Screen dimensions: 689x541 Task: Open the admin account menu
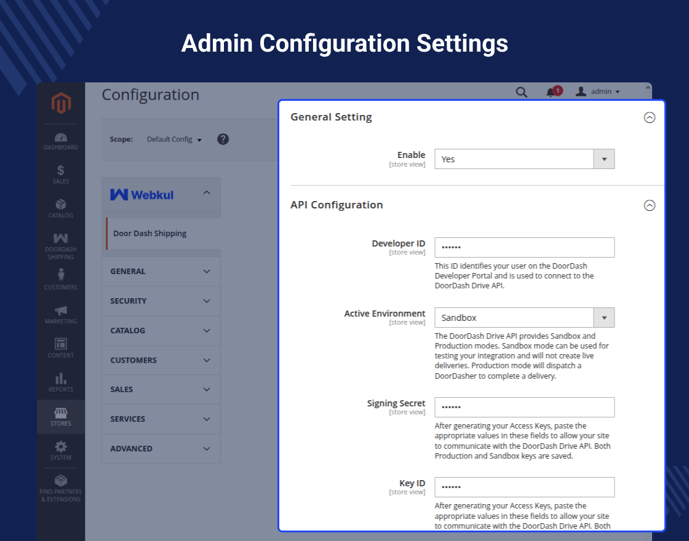click(597, 92)
